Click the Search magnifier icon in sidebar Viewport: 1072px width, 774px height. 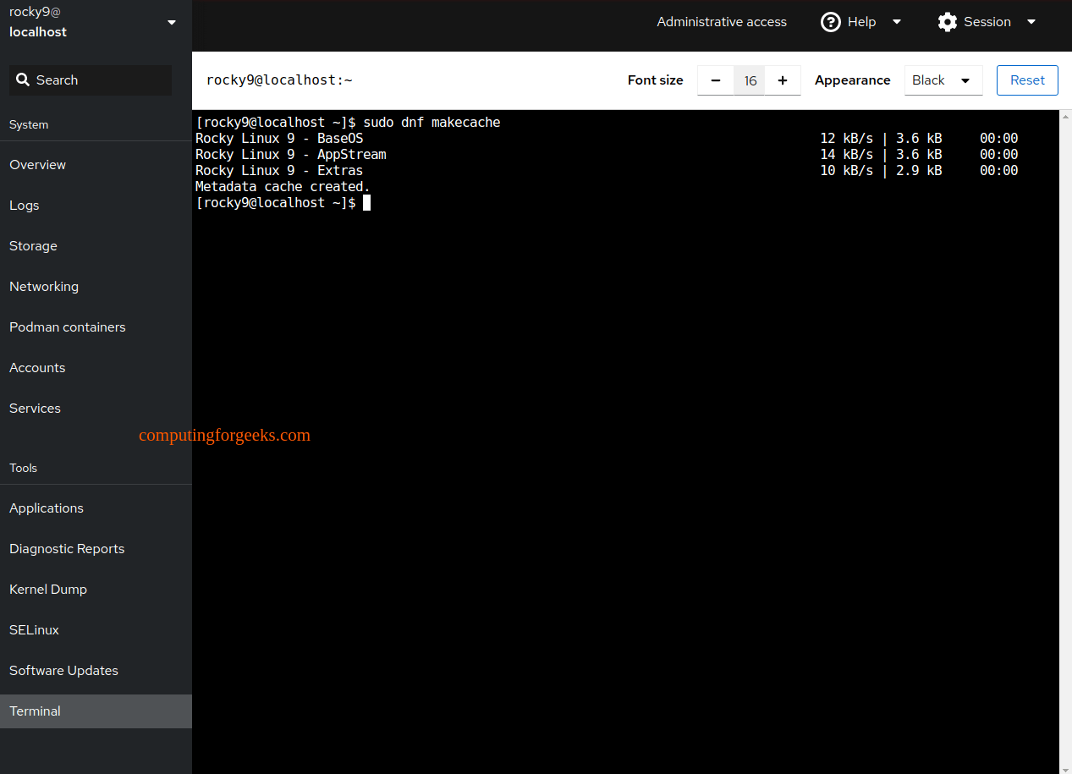click(23, 80)
